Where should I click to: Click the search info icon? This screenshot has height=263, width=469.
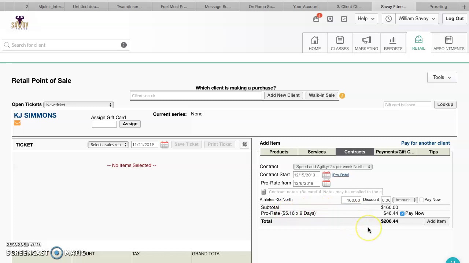[x=124, y=45]
